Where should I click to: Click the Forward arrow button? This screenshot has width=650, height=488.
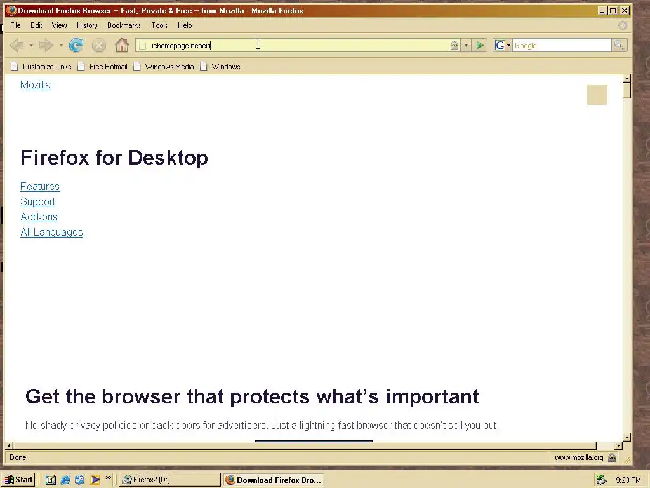pyautogui.click(x=46, y=45)
